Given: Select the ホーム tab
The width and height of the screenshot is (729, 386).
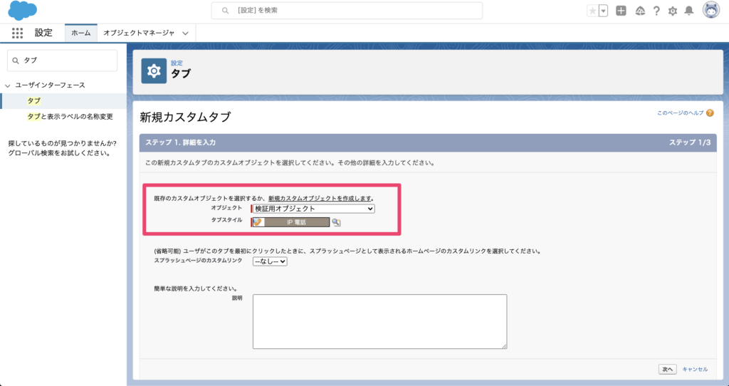Looking at the screenshot, I should pyautogui.click(x=80, y=33).
